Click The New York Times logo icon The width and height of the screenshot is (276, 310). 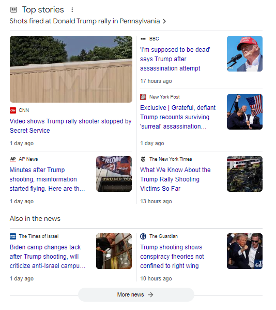(x=143, y=159)
